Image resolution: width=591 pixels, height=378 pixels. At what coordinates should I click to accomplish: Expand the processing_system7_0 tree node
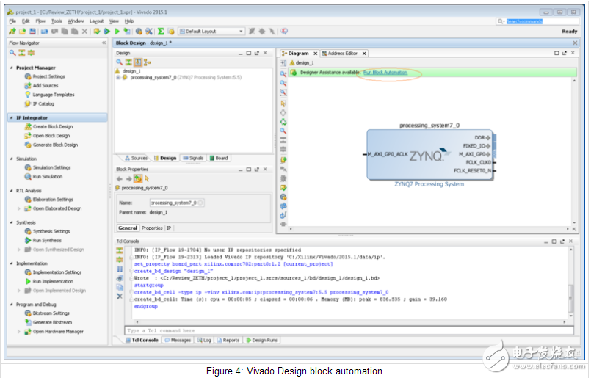(118, 77)
